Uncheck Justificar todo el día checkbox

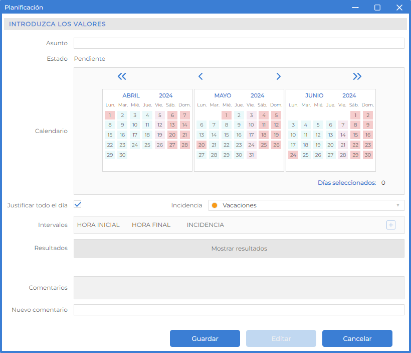coord(78,204)
